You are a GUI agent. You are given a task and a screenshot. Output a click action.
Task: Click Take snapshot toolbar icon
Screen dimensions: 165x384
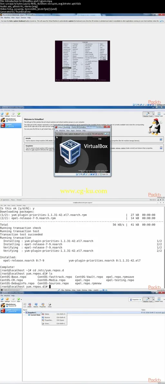coord(25,305)
